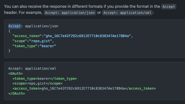Click inline code 'Accept: application/xml' in paragraph
This screenshot has height=104, width=185.
tap(127, 13)
